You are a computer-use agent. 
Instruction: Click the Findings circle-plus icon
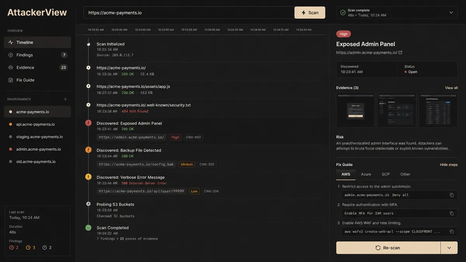point(10,55)
